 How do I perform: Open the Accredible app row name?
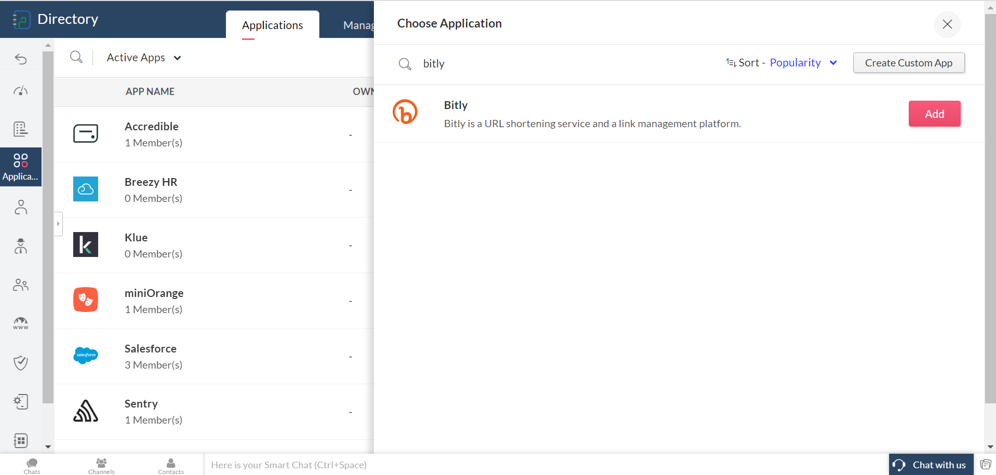(x=152, y=126)
